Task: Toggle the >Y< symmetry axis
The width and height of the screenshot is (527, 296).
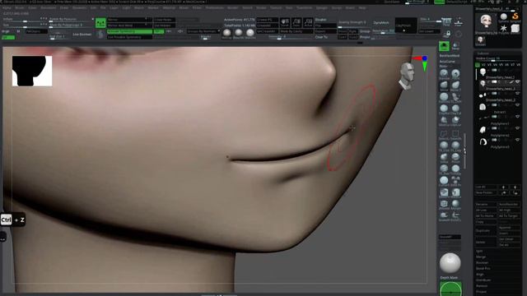Action: (169, 31)
